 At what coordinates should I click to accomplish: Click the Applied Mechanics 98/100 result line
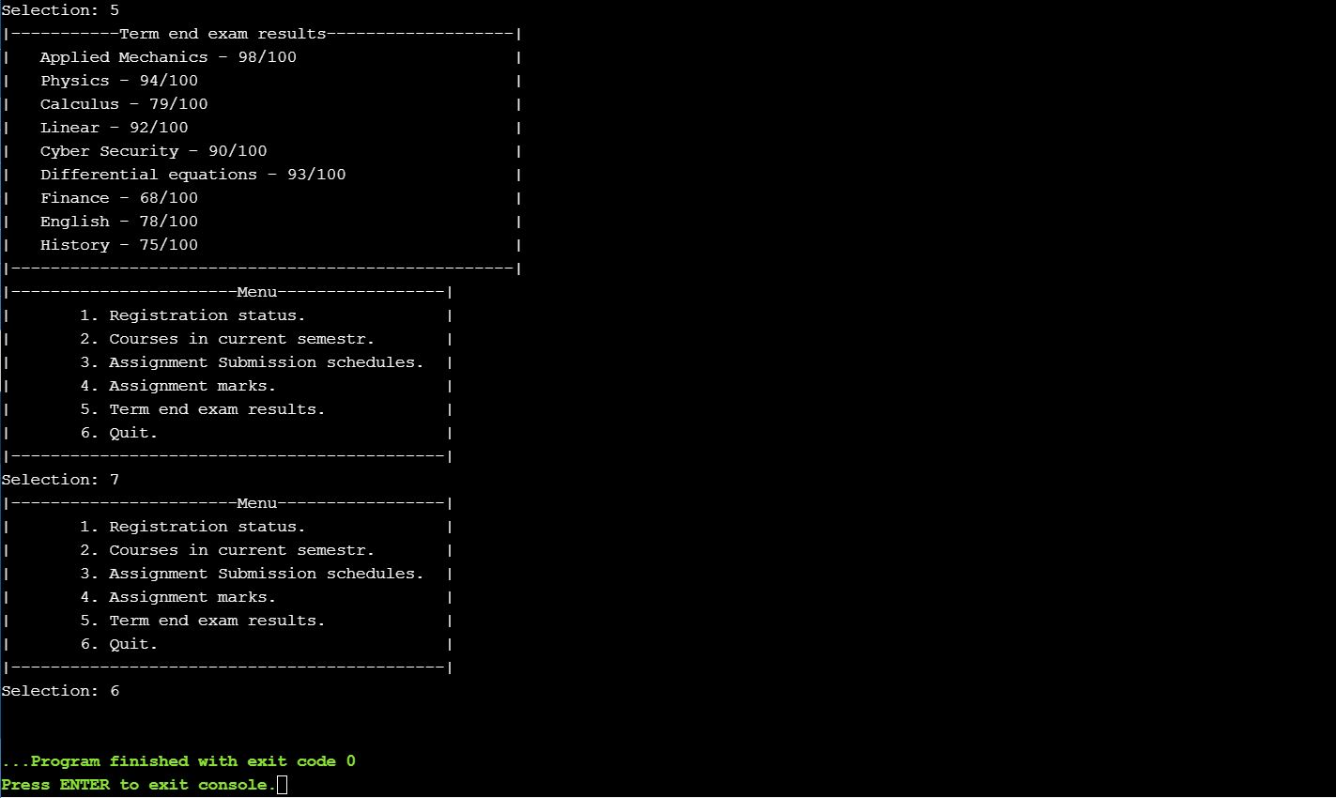168,57
